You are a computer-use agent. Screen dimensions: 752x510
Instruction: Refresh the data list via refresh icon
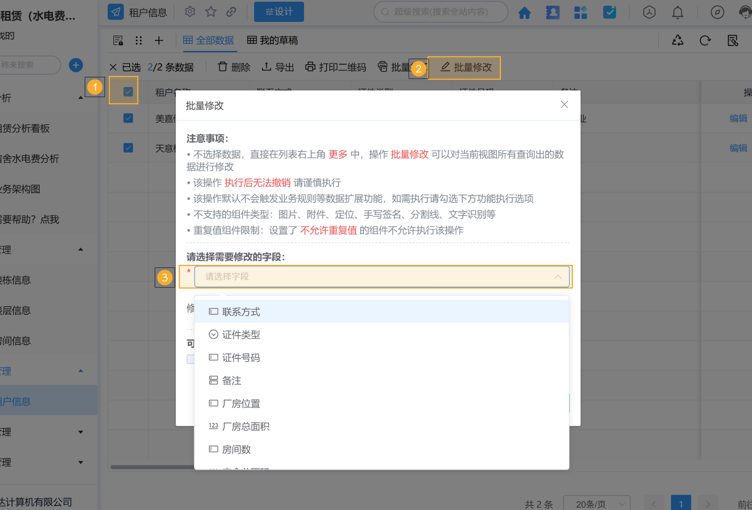click(705, 40)
